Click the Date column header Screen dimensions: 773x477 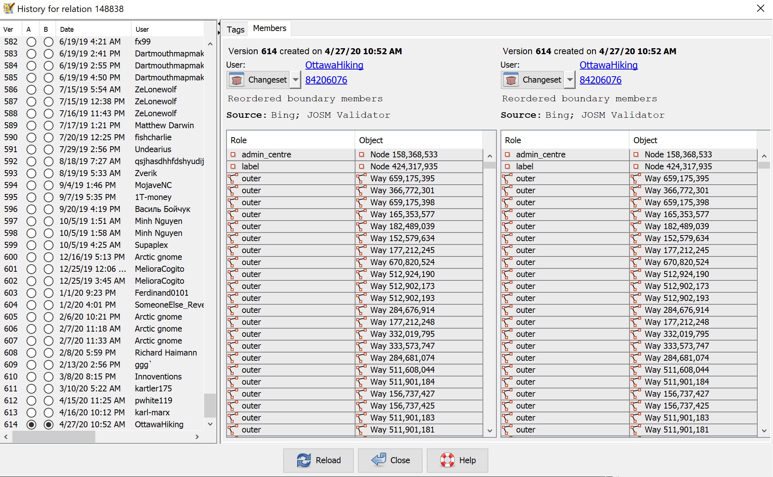pyautogui.click(x=67, y=30)
